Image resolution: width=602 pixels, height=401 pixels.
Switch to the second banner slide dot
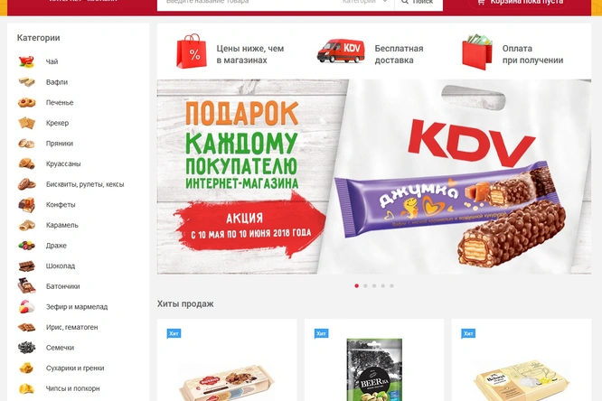365,286
